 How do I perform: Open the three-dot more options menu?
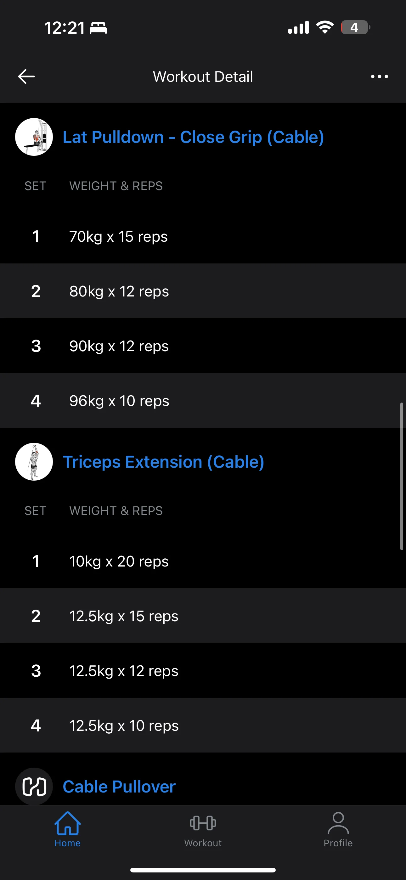(379, 76)
